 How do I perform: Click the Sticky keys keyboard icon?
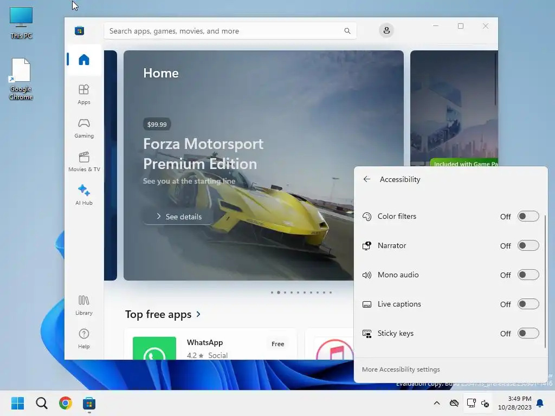(x=367, y=334)
